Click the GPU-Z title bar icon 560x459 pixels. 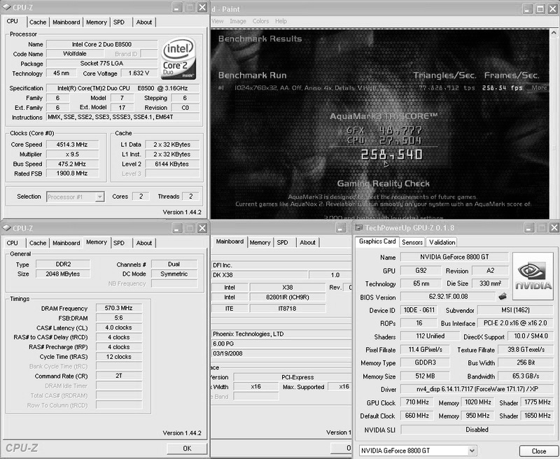(x=358, y=227)
